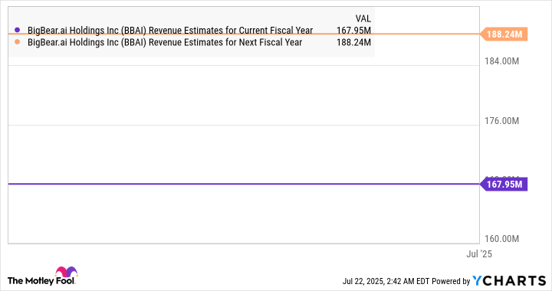Click the purple 167.95M axis flag

pyautogui.click(x=504, y=184)
